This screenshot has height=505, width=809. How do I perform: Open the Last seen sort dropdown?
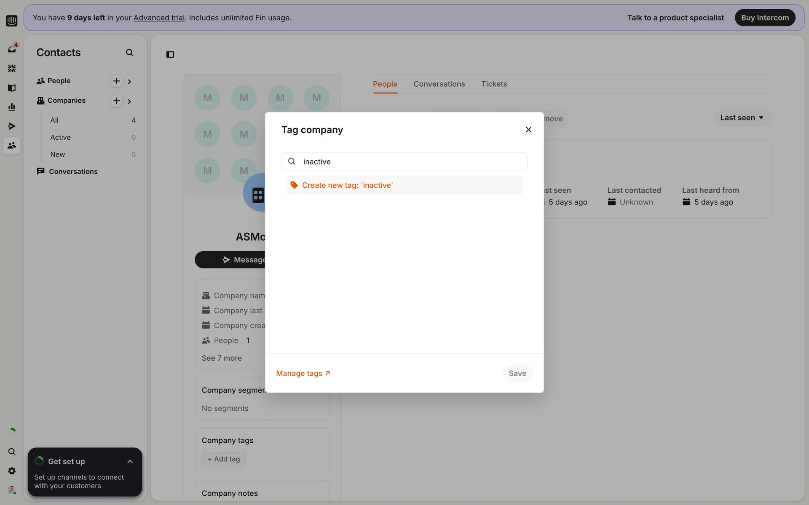(x=742, y=118)
